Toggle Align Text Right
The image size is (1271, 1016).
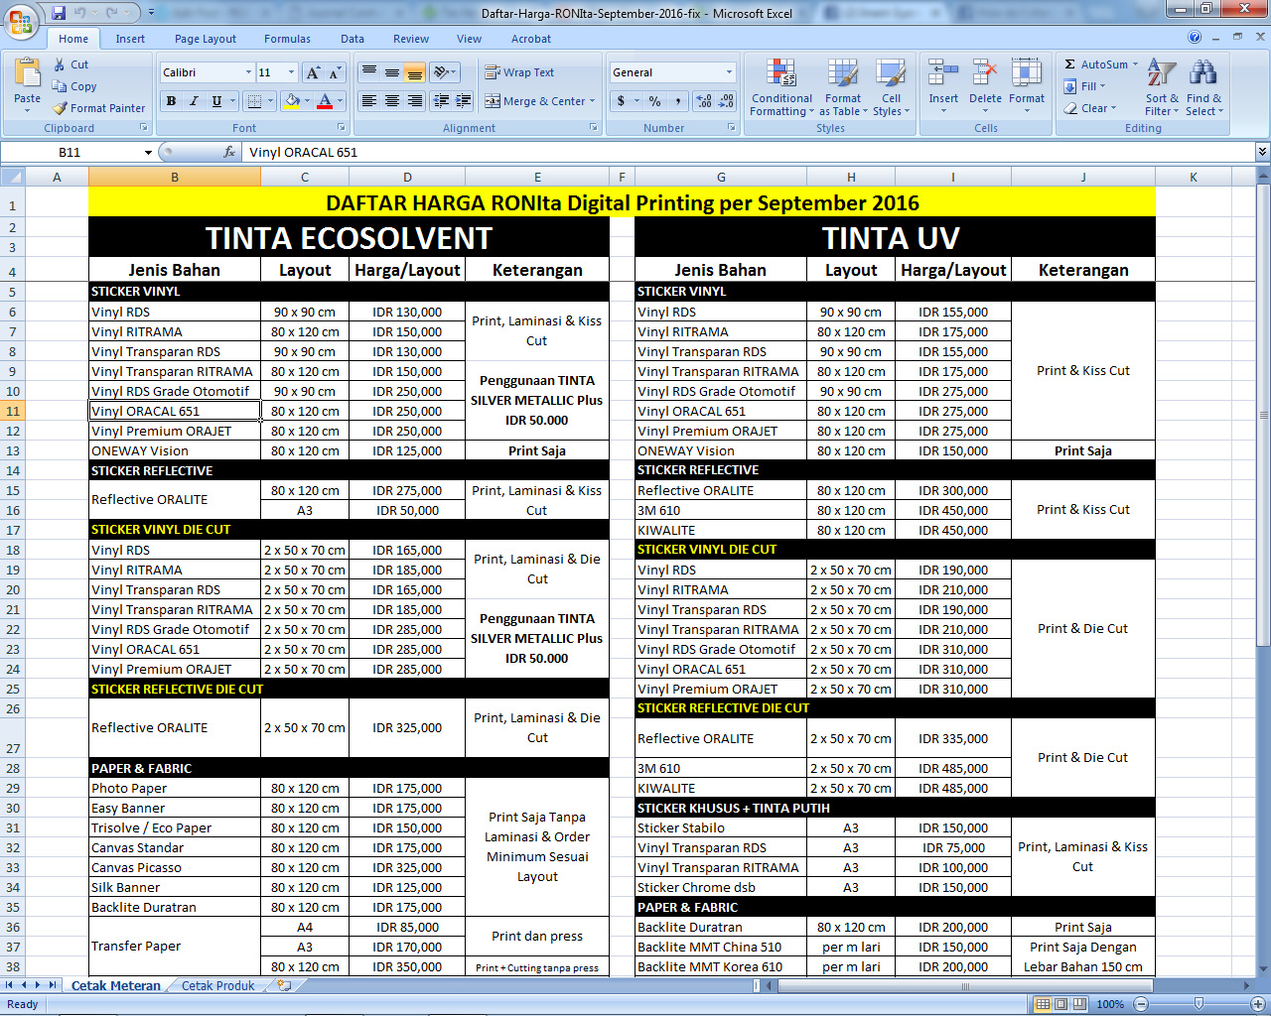pyautogui.click(x=415, y=101)
